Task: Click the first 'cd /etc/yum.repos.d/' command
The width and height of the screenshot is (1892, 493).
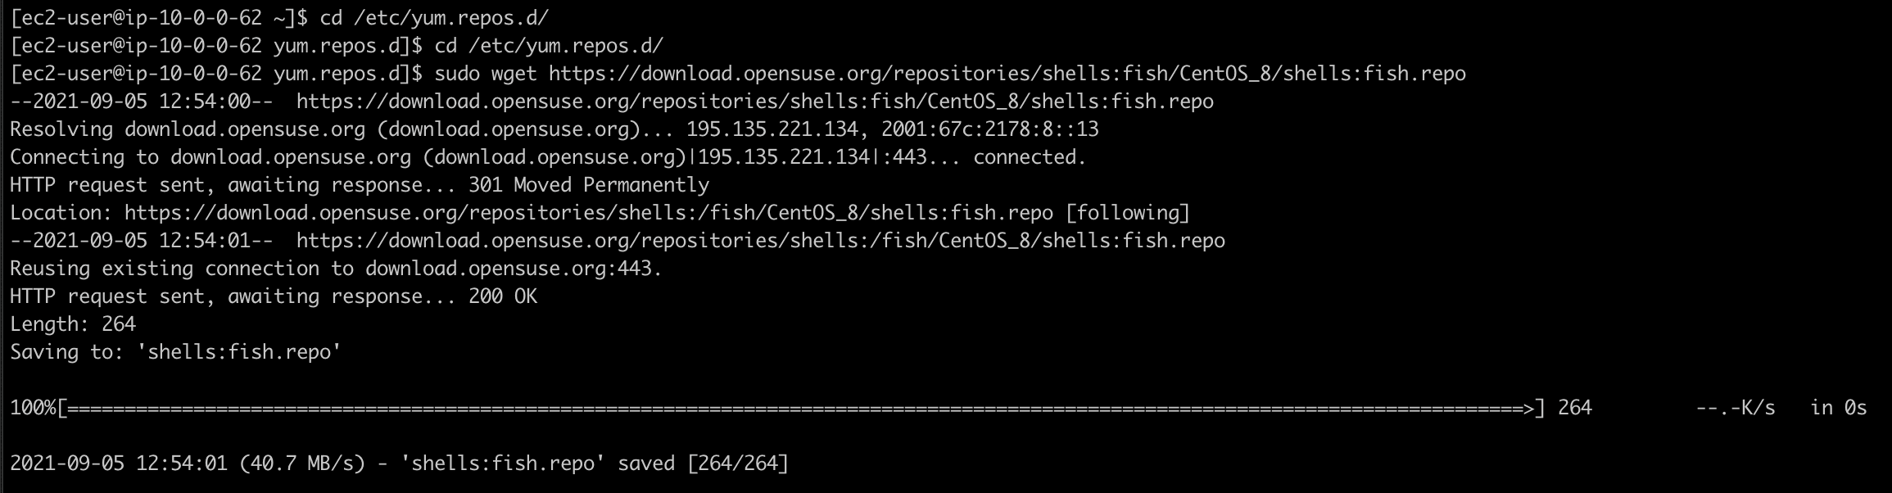Action: coord(434,18)
